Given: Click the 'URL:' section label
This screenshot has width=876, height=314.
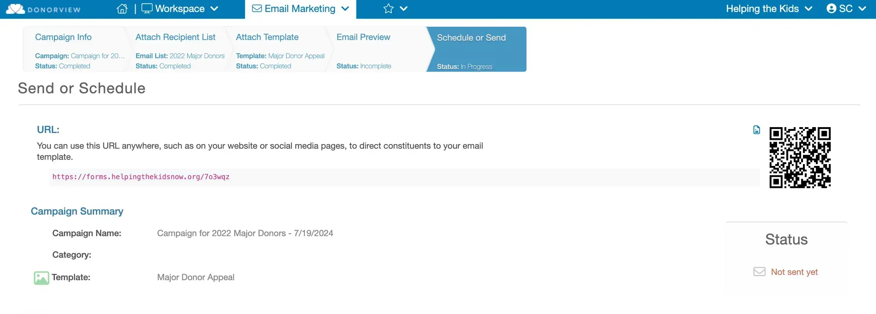Looking at the screenshot, I should tap(48, 129).
